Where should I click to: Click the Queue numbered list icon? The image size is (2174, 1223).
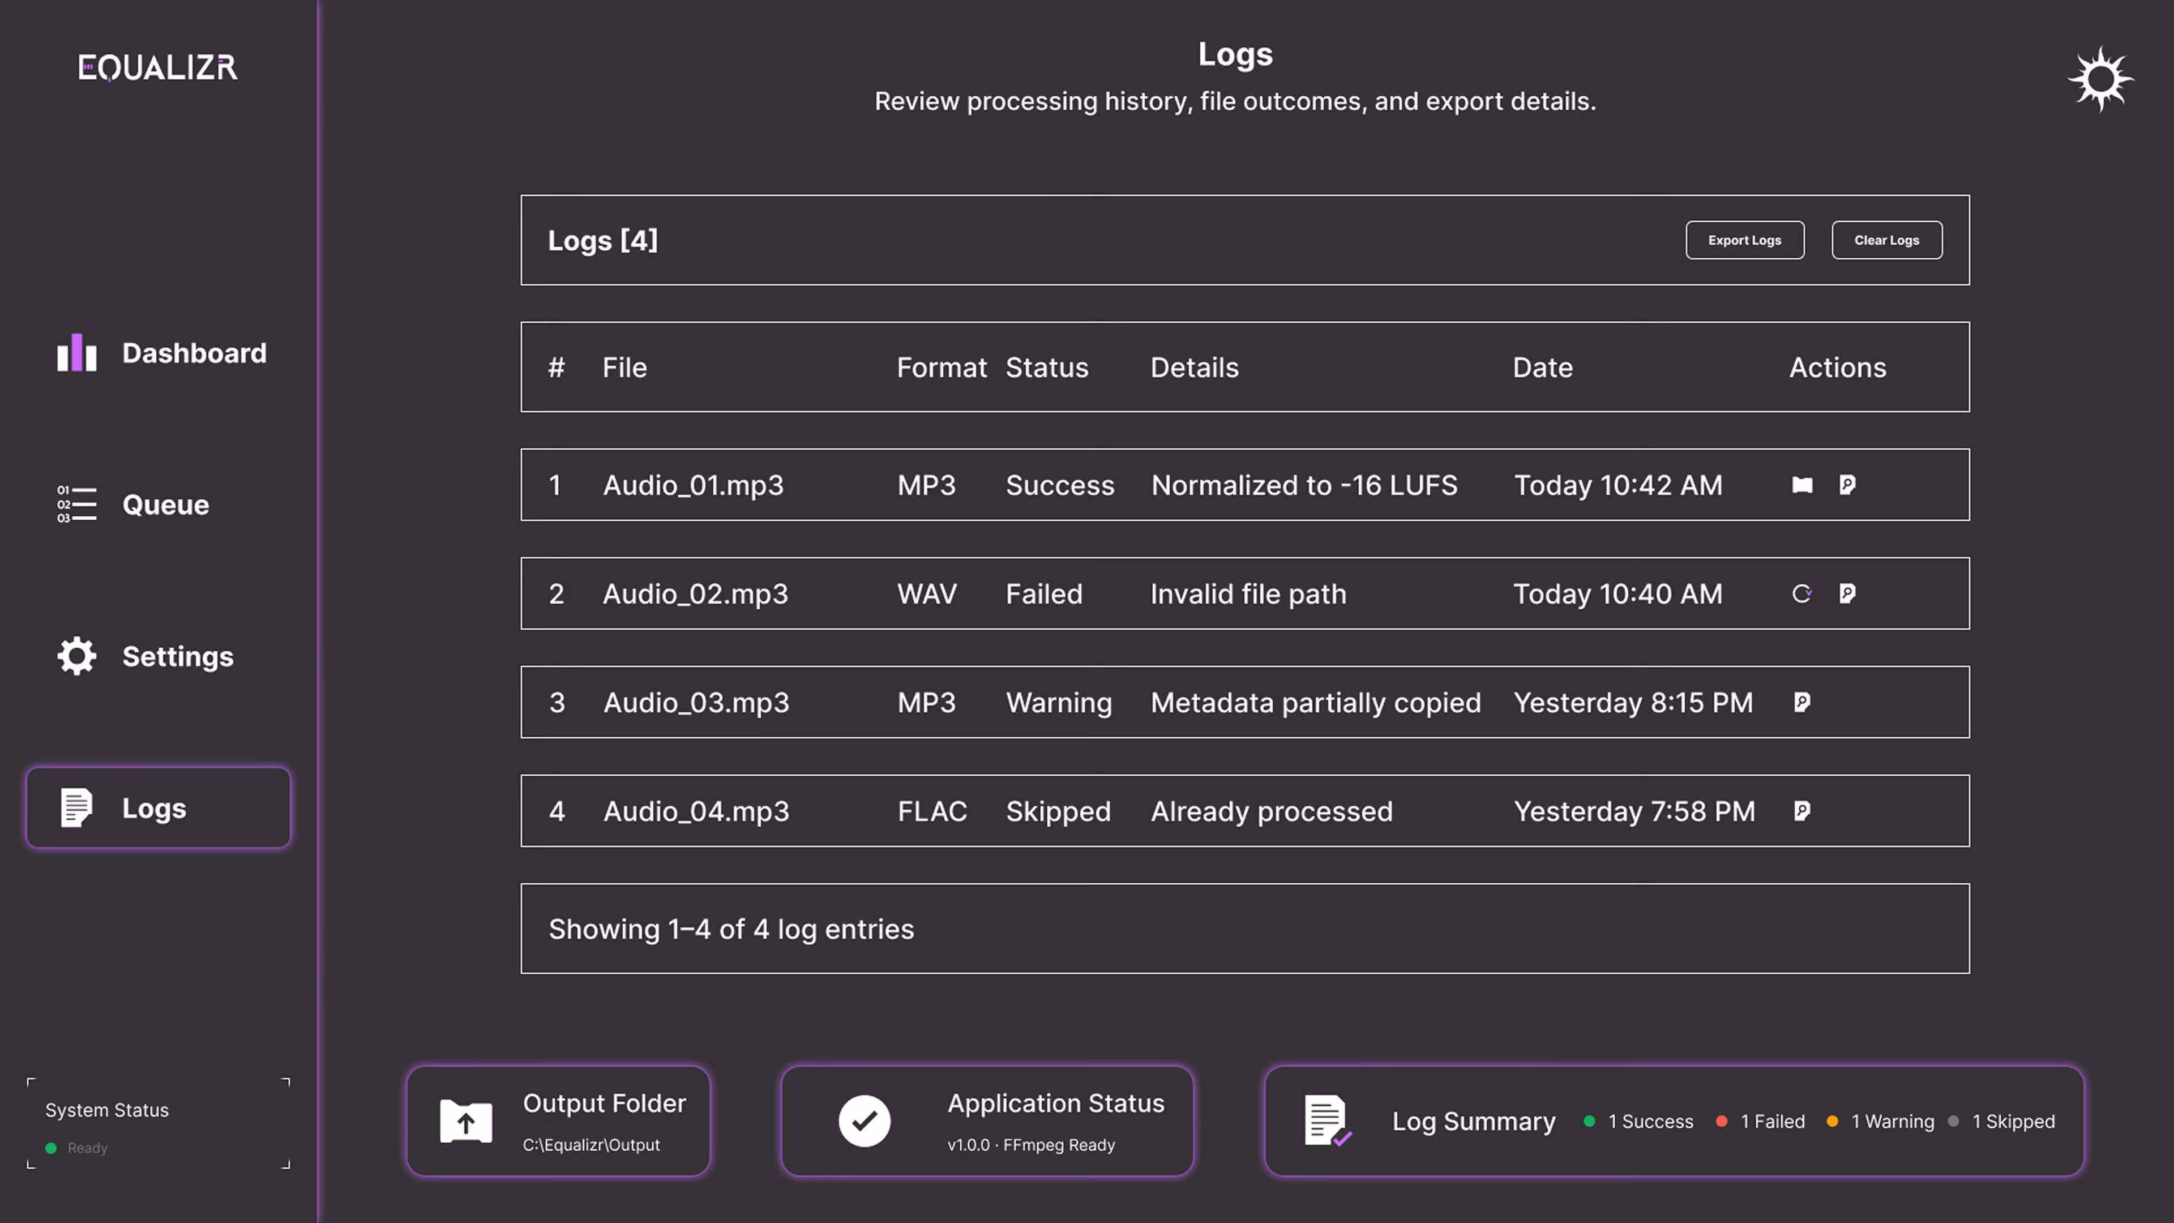click(77, 504)
